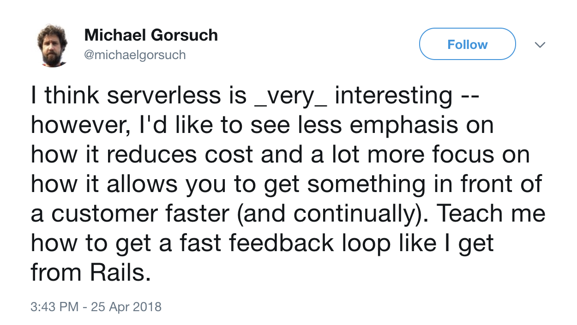Open the tweet timestamp 3:43 PM
This screenshot has width=577, height=325.
(54, 307)
